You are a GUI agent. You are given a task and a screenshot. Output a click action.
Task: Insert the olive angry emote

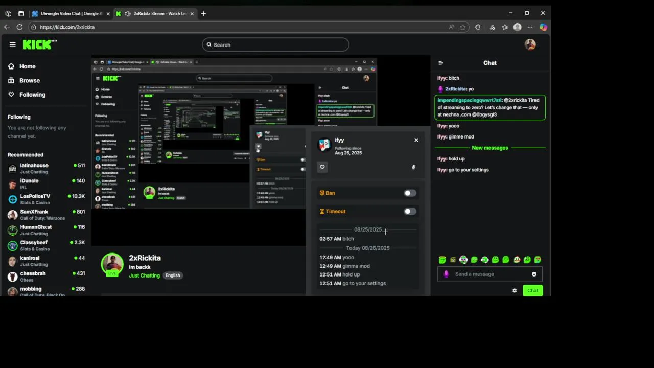[x=453, y=260]
